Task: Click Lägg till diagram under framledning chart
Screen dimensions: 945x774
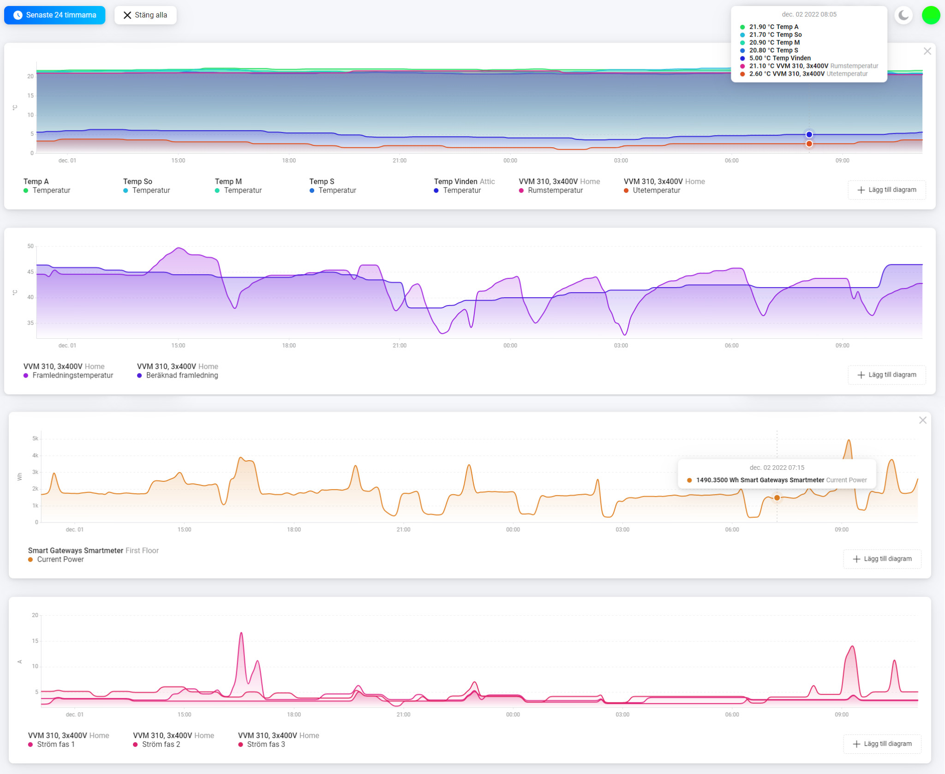Action: 886,375
